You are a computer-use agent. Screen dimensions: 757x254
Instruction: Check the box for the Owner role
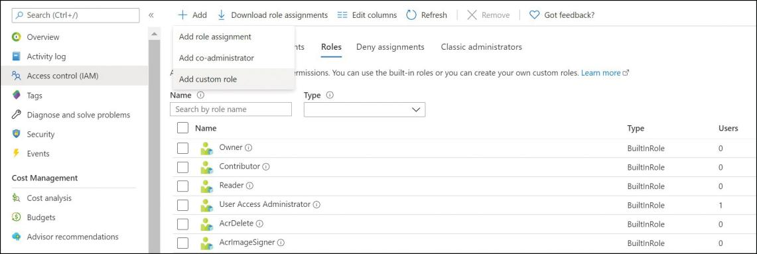[x=182, y=149]
